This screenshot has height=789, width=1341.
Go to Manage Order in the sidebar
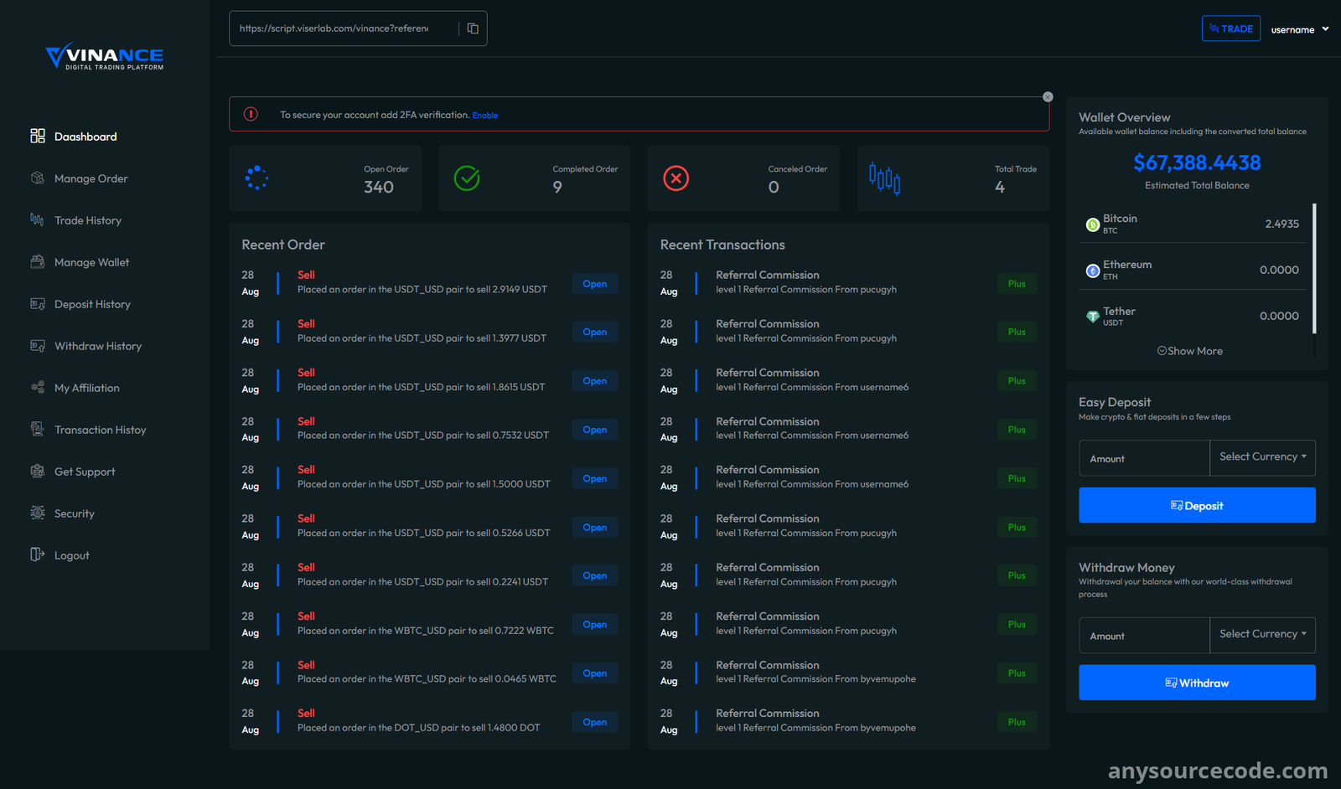(91, 178)
